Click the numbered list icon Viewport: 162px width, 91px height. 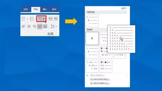pos(32,19)
